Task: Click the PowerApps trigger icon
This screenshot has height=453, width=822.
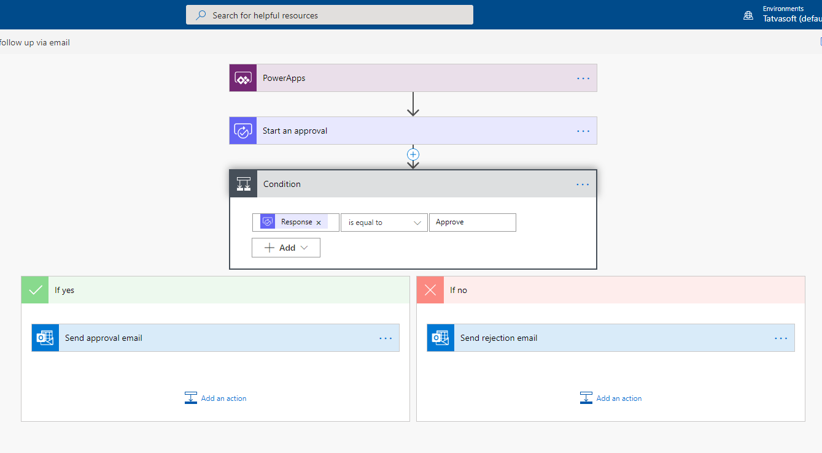Action: click(x=242, y=78)
